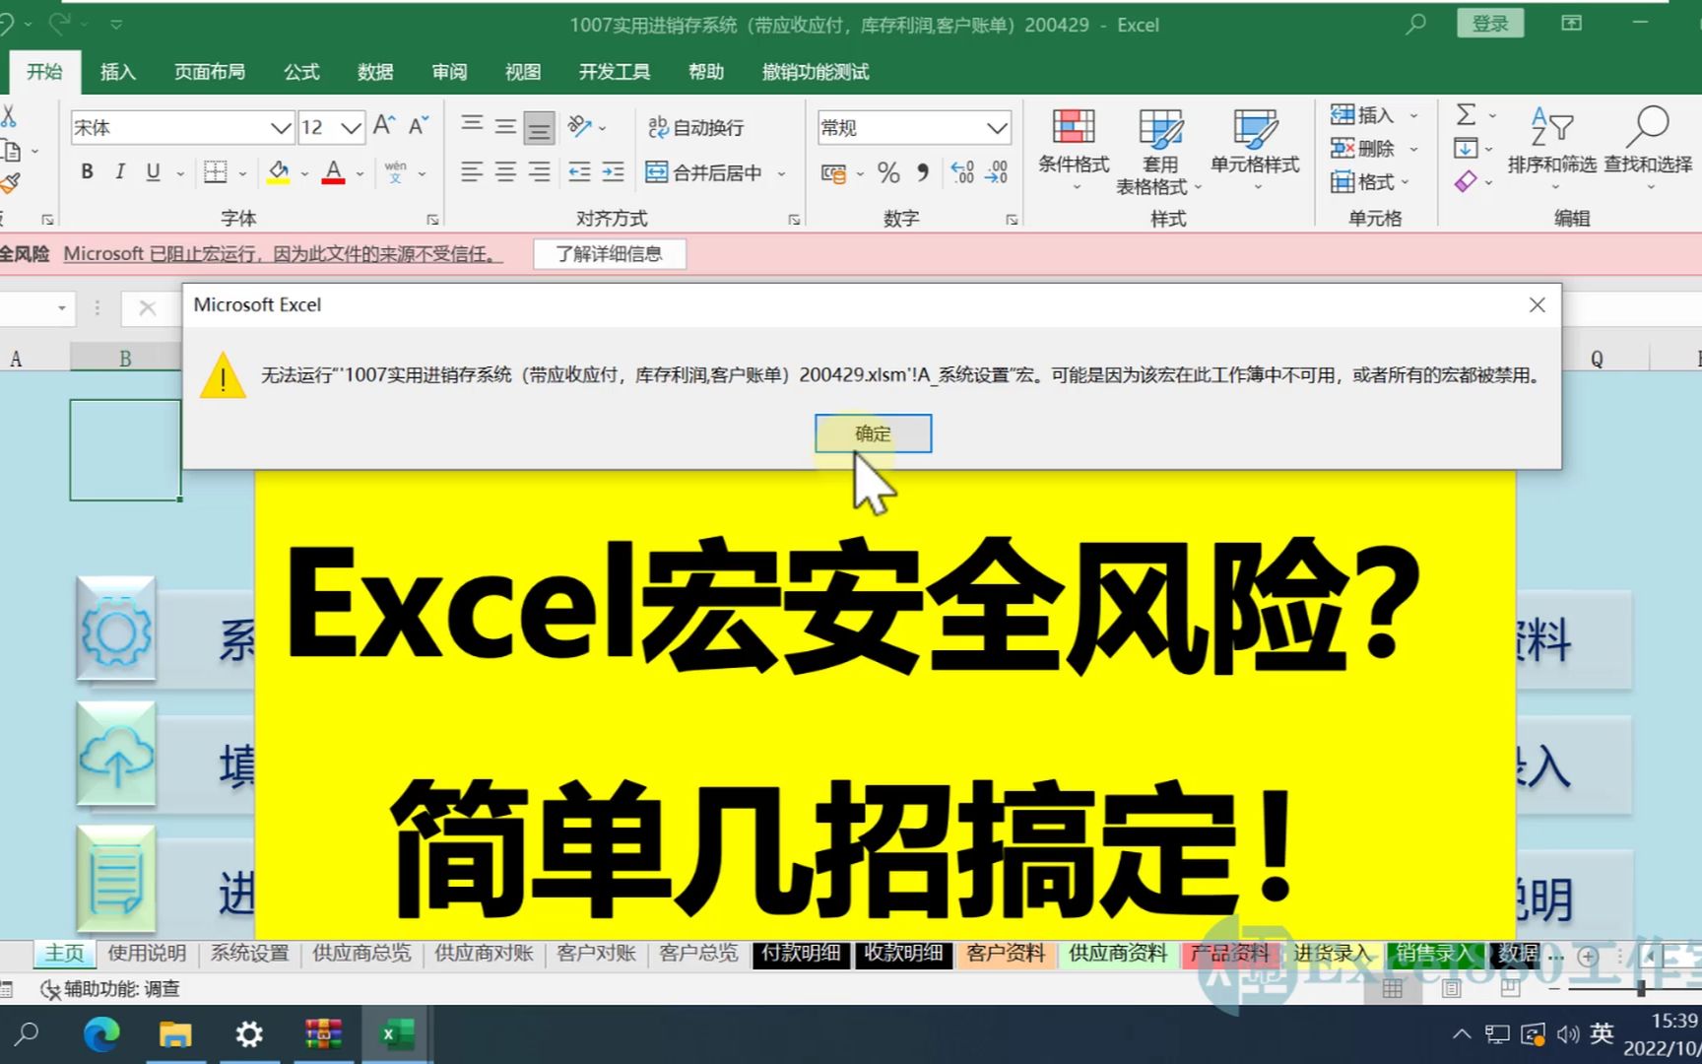Open the font name 宋体 dropdown

(x=281, y=127)
